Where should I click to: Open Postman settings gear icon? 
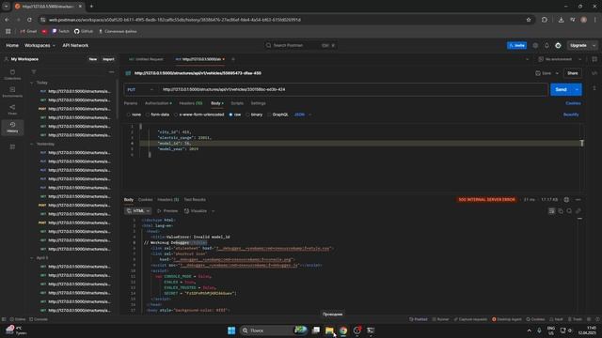click(535, 45)
